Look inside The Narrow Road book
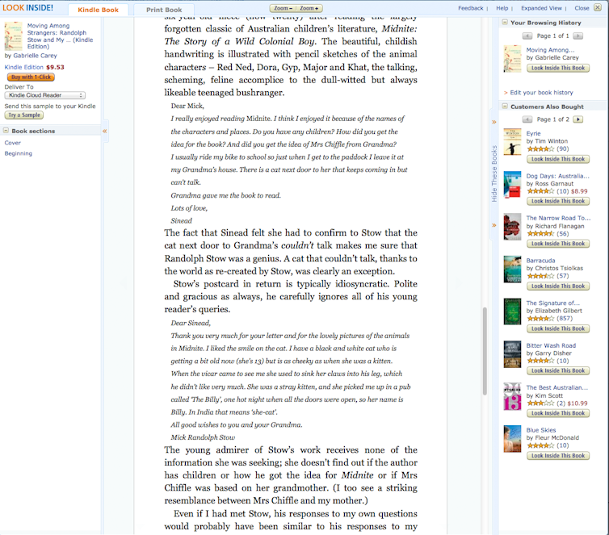This screenshot has height=535, width=609. point(558,244)
